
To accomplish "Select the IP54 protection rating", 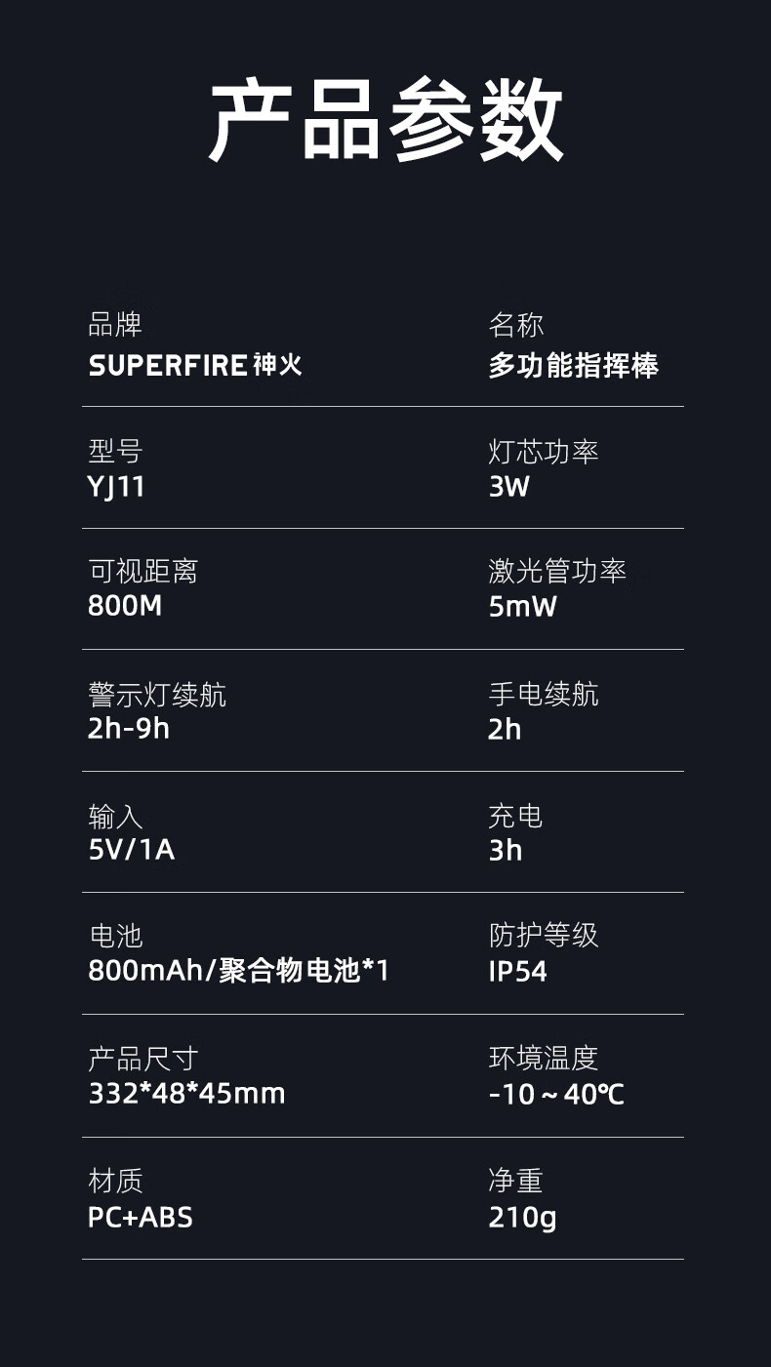I will [517, 972].
